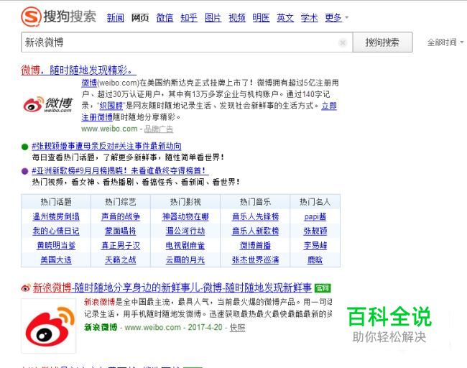Image resolution: width=467 pixels, height=368 pixels.
Task: Click the 热门综艺 column header
Action: click(x=121, y=202)
